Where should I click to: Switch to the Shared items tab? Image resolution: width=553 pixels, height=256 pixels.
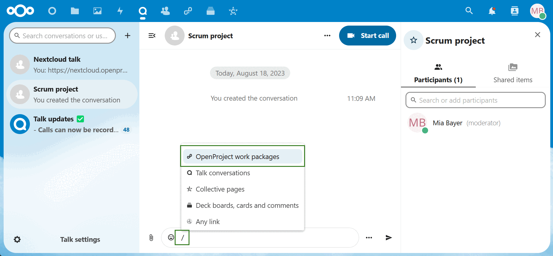click(x=513, y=73)
